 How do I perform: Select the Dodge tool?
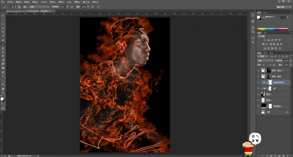3,68
